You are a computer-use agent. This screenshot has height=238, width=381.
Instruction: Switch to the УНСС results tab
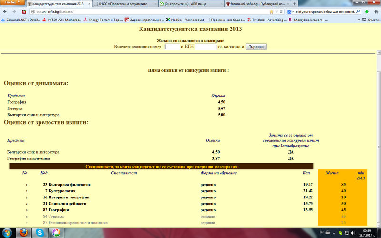(123, 3)
